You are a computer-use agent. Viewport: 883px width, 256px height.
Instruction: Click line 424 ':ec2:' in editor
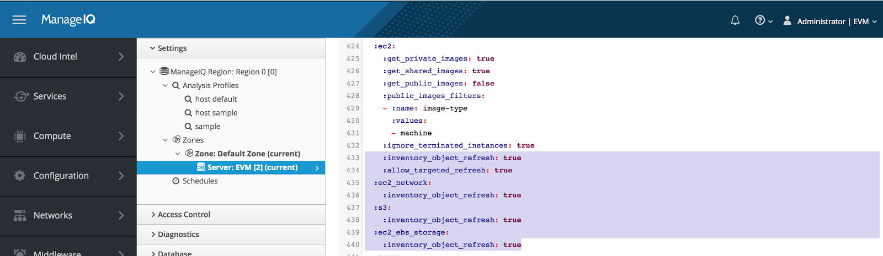click(x=385, y=46)
